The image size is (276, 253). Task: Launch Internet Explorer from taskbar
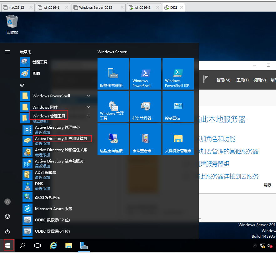[x=53, y=245]
